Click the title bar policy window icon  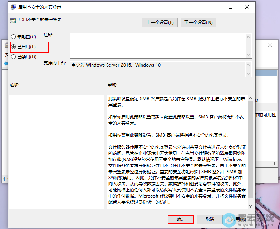[x=13, y=7]
